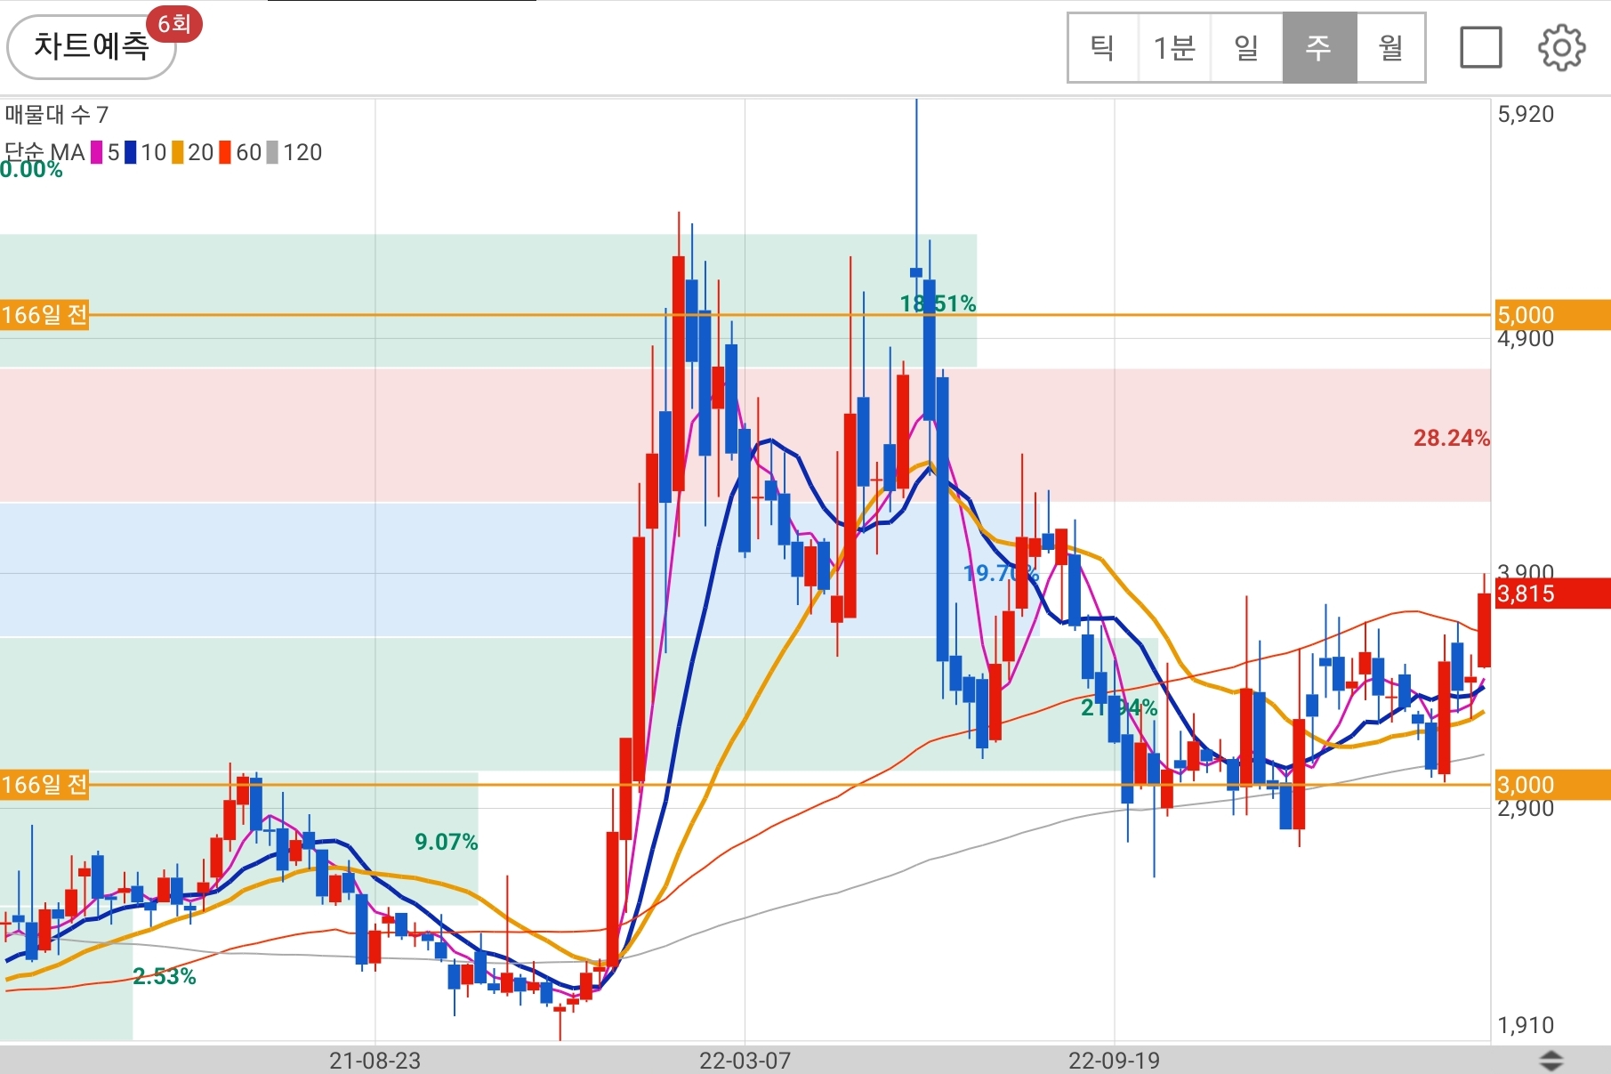Screen dimensions: 1611x1074
Task: Click the 28.24% volume profile label
Action: click(1452, 438)
